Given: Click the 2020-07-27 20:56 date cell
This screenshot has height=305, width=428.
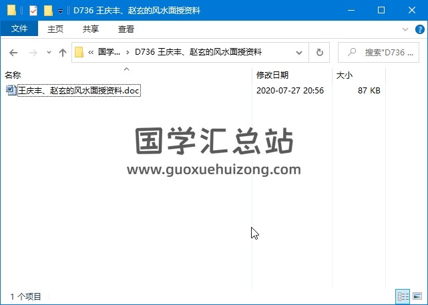Looking at the screenshot, I should pos(290,90).
